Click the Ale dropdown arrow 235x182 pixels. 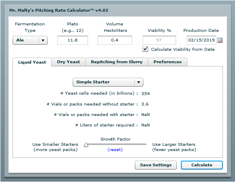pyautogui.click(x=43, y=40)
